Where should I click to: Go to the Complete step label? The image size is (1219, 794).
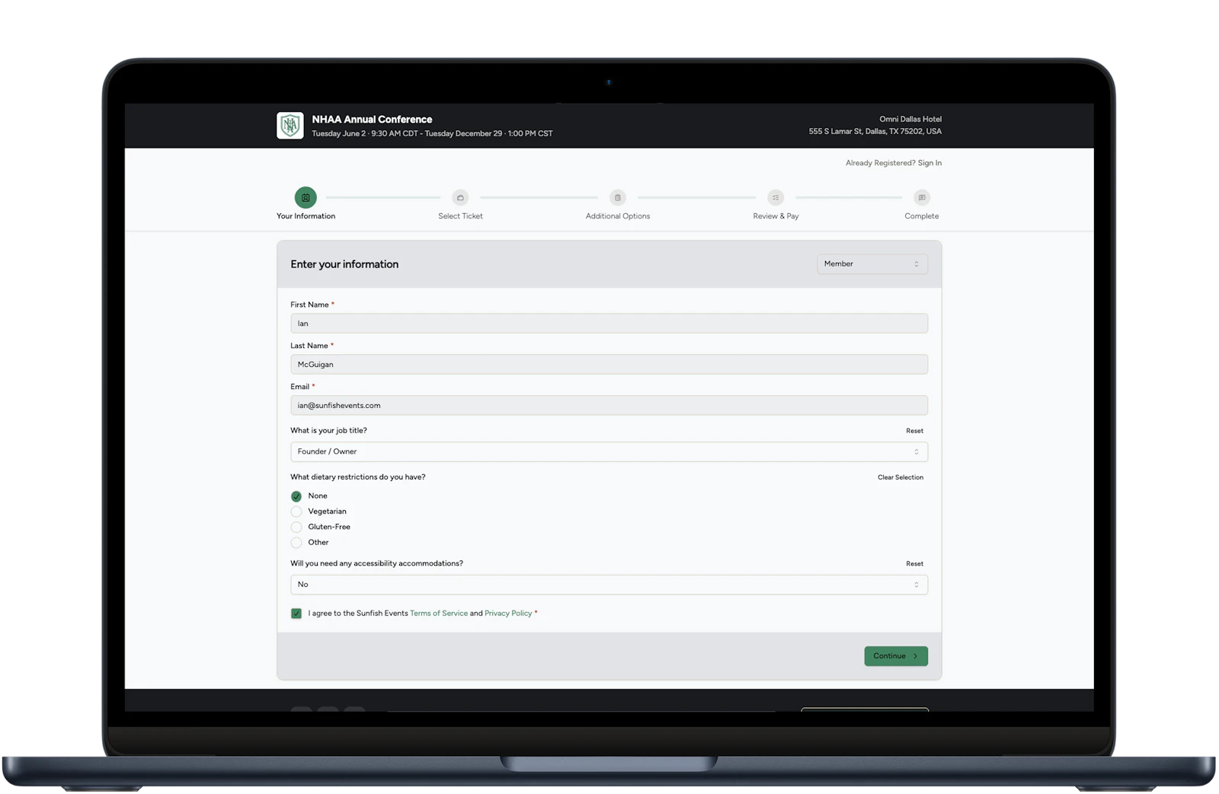[x=922, y=216]
